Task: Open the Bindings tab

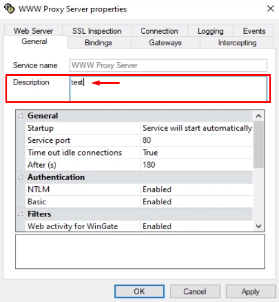Action: (x=98, y=43)
